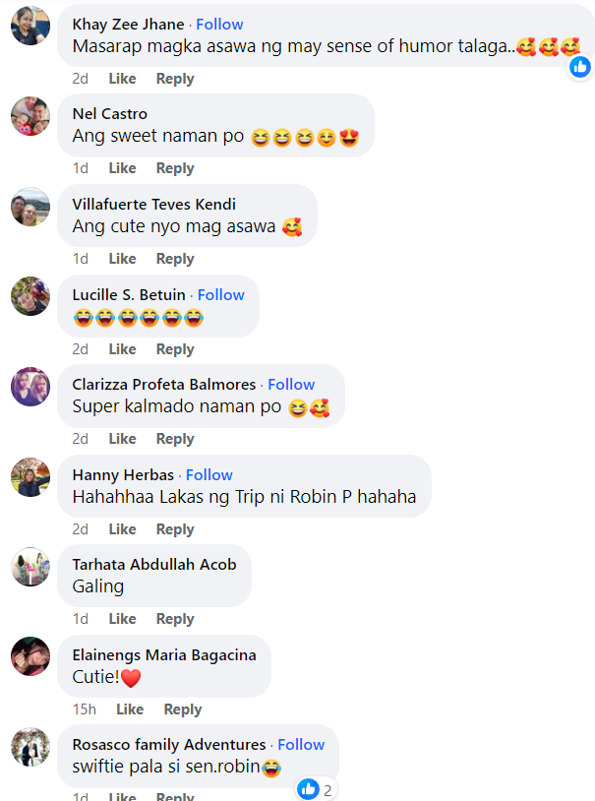
Task: Like Tarhata Abdullah Acob's Galing comment
Action: point(123,619)
